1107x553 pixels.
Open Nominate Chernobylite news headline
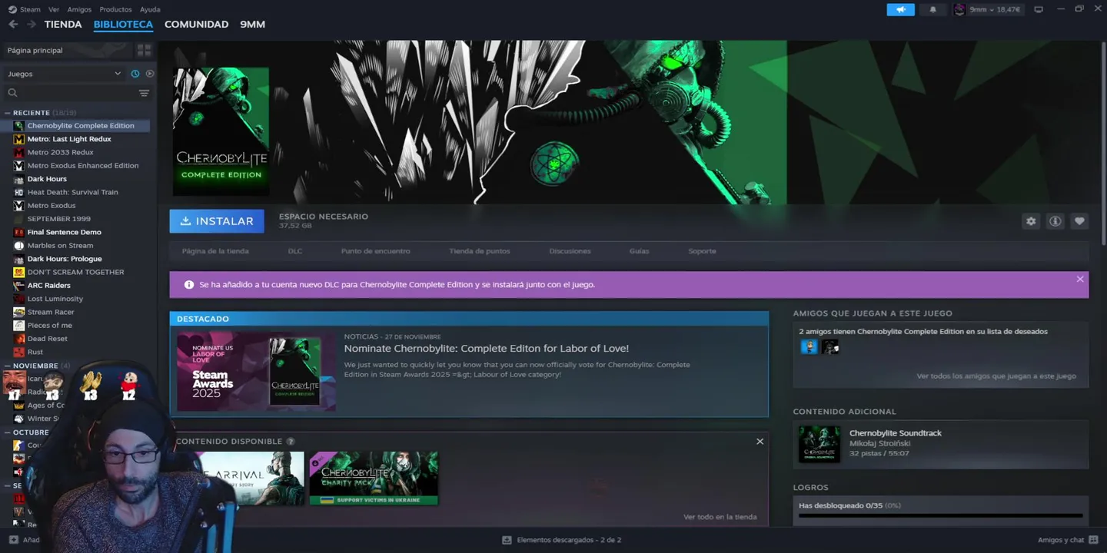click(486, 349)
